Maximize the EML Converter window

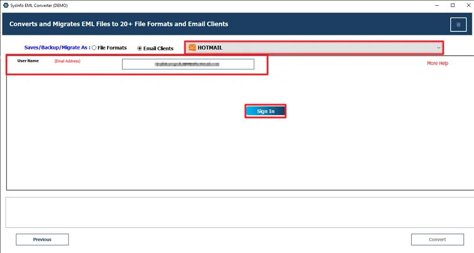click(x=452, y=5)
